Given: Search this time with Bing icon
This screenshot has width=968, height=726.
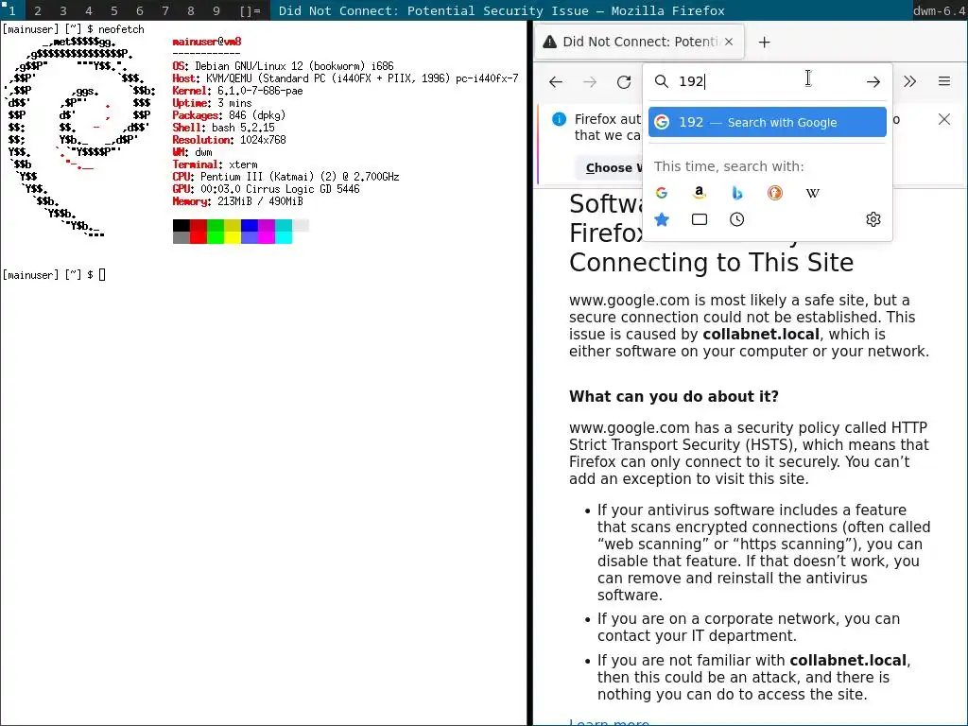Looking at the screenshot, I should [737, 193].
